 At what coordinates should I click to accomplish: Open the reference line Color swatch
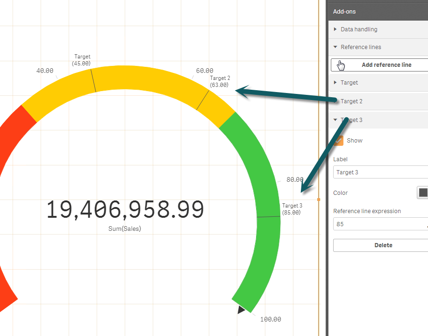(422, 193)
